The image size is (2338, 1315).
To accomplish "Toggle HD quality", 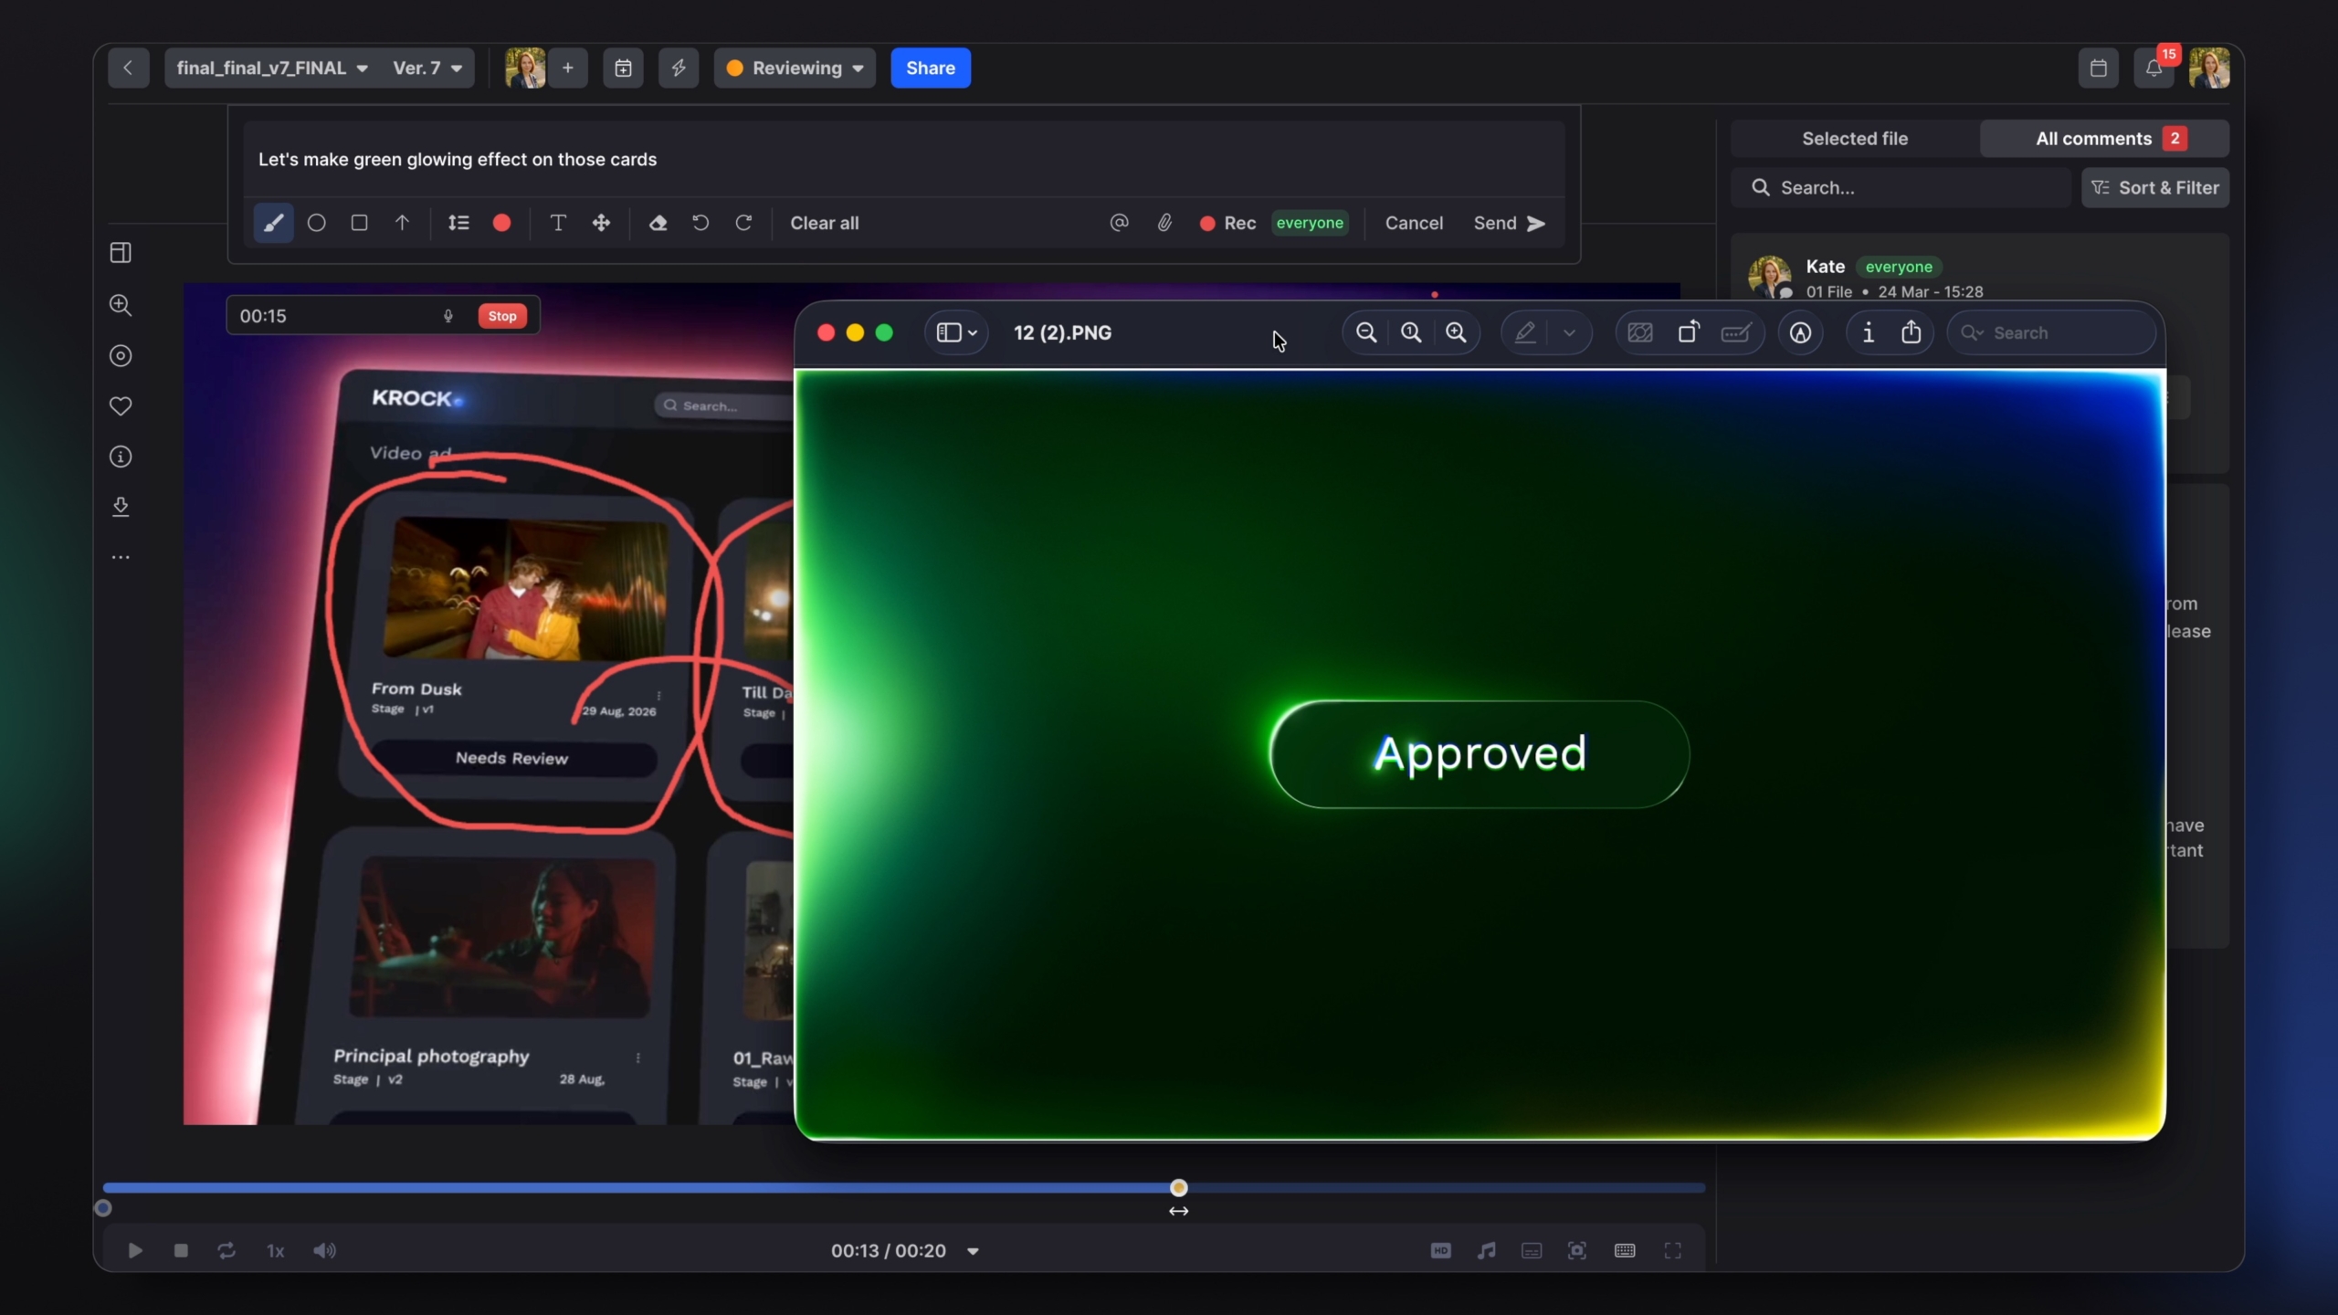I will click(x=1440, y=1251).
